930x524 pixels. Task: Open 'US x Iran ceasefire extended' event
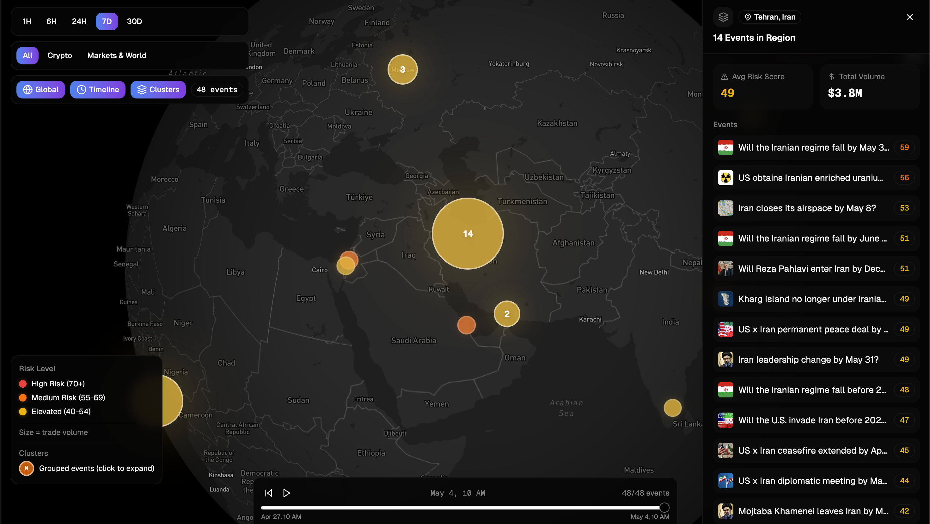tap(816, 450)
